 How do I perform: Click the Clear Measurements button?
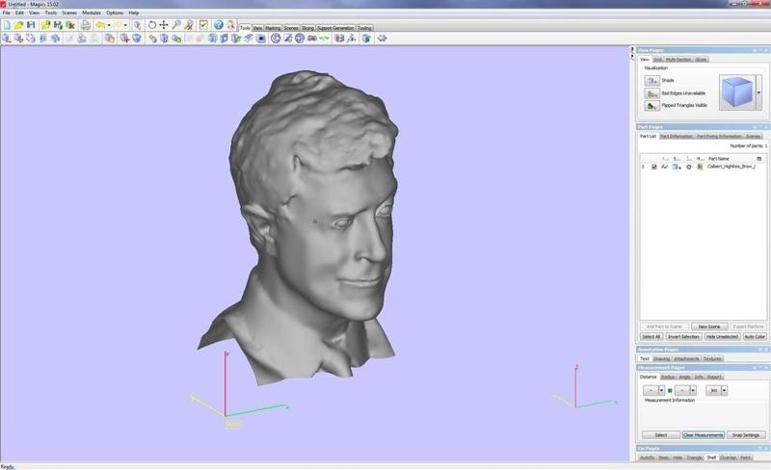pyautogui.click(x=704, y=435)
